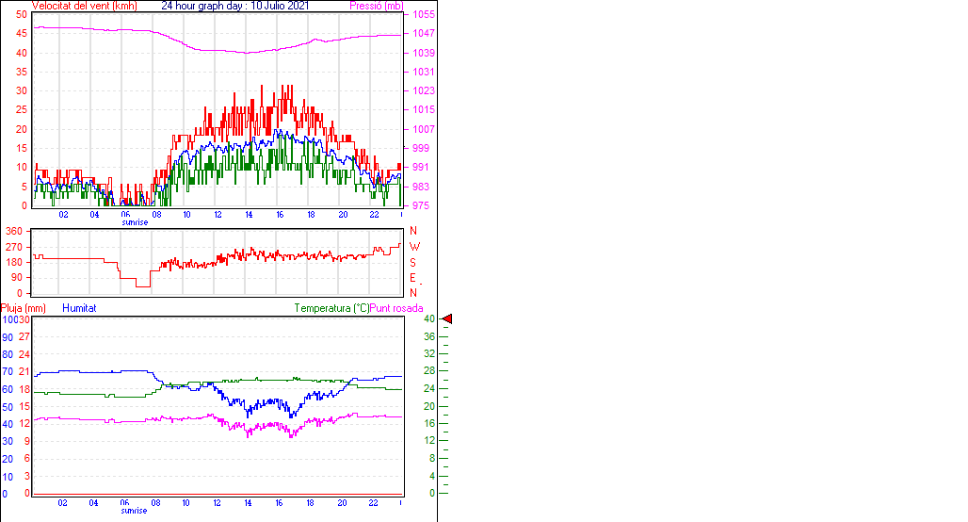Click the 1055 value on pressure scale
The height and width of the screenshot is (522, 968).
point(423,15)
